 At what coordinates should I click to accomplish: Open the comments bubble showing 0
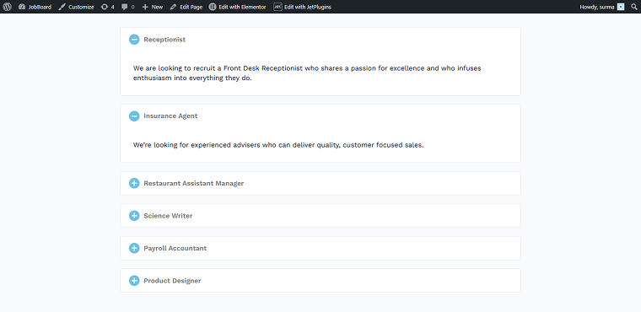[x=128, y=7]
